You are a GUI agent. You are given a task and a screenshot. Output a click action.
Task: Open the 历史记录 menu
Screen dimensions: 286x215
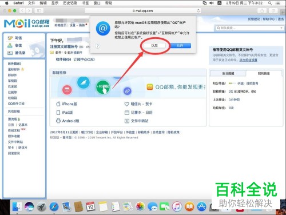click(70, 3)
